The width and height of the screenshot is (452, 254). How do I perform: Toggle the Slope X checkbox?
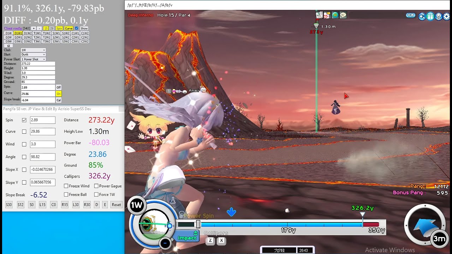coord(24,170)
